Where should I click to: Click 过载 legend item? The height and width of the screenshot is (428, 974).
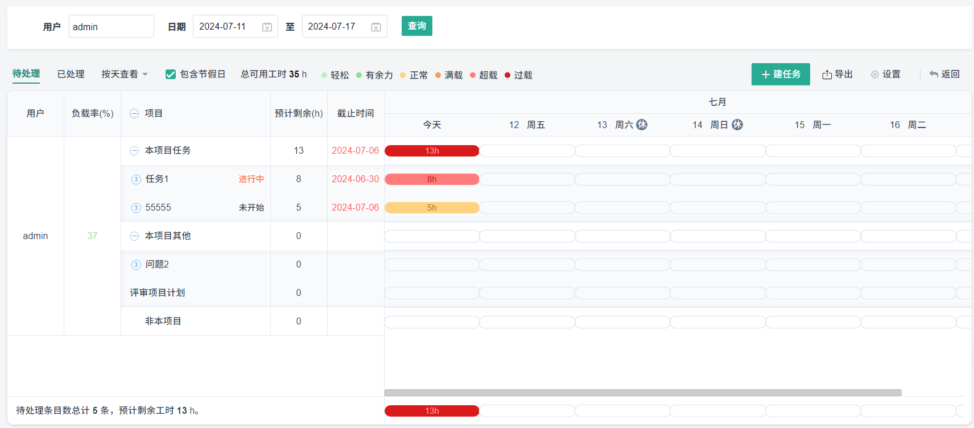(519, 75)
